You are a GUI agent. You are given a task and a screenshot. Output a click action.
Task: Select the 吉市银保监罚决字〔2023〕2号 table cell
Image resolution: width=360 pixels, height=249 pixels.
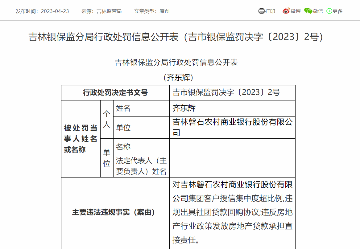(226, 92)
